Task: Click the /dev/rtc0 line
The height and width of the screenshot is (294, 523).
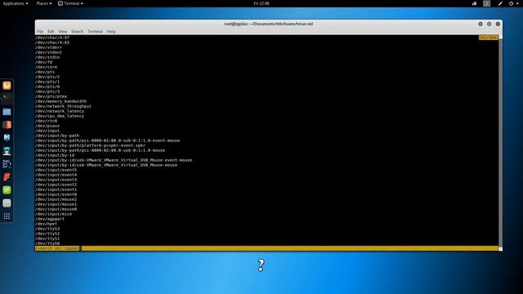Action: click(x=46, y=121)
